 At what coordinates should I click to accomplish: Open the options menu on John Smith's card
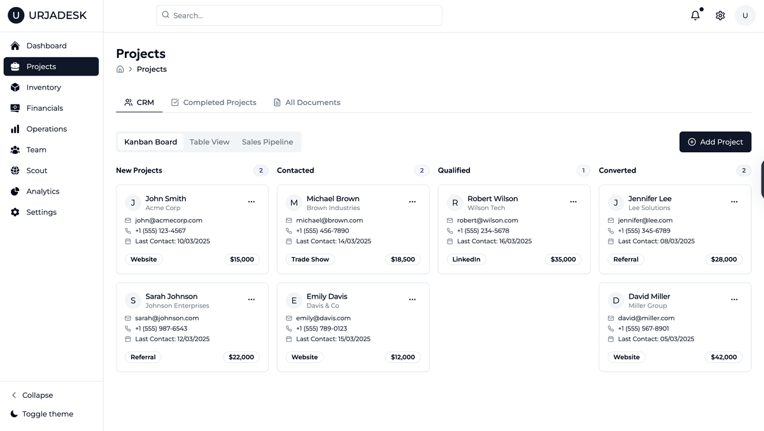click(x=251, y=201)
